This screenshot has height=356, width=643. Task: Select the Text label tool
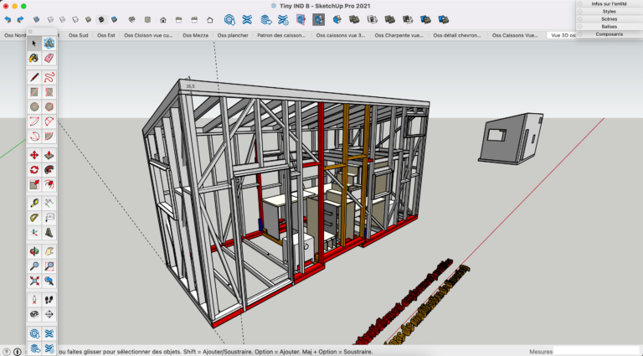[49, 218]
